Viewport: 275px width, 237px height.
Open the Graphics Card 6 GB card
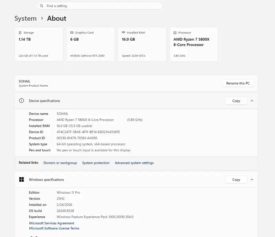click(x=91, y=44)
